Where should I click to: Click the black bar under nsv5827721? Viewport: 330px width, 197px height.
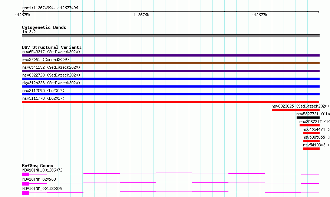308,118
